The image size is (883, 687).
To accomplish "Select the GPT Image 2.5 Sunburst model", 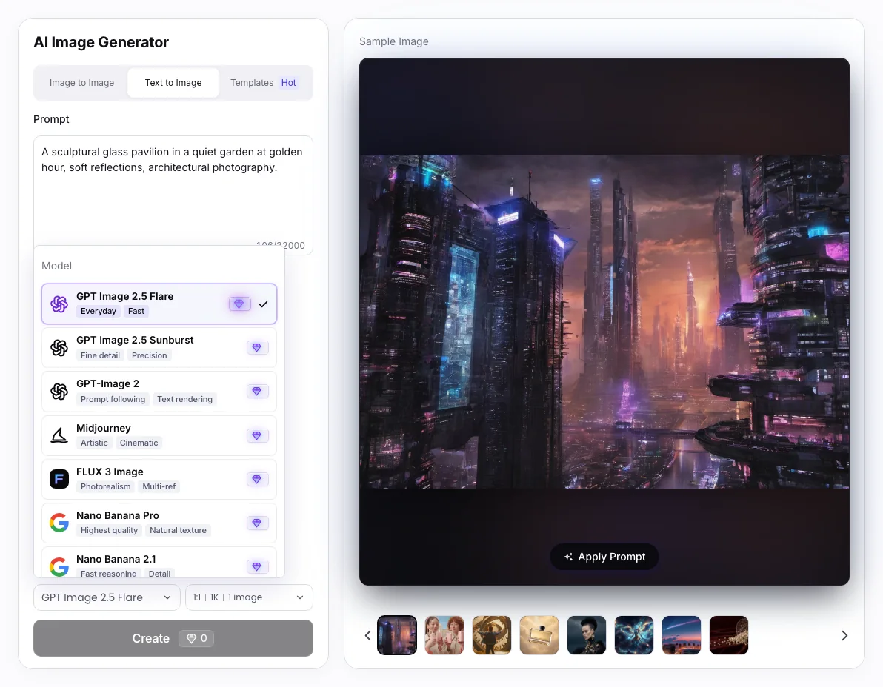I will [x=159, y=348].
